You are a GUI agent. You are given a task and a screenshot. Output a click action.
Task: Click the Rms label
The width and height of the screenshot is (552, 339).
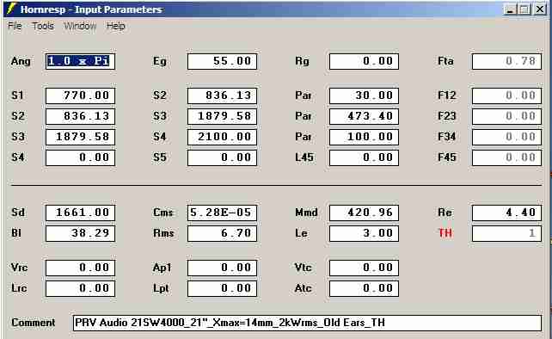coord(163,233)
